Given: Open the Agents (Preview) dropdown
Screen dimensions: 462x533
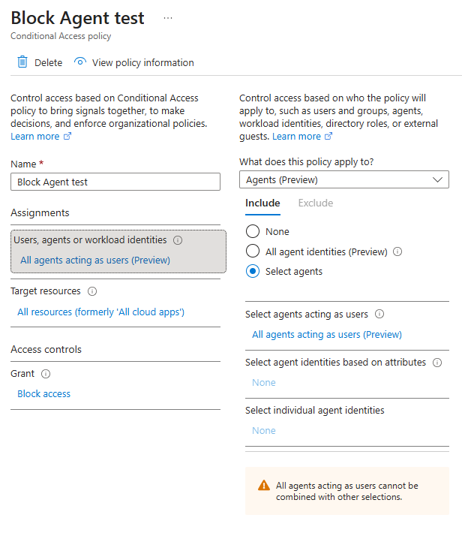Looking at the screenshot, I should click(x=343, y=180).
